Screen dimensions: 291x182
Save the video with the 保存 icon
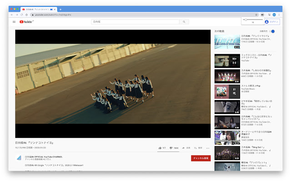pos(196,148)
